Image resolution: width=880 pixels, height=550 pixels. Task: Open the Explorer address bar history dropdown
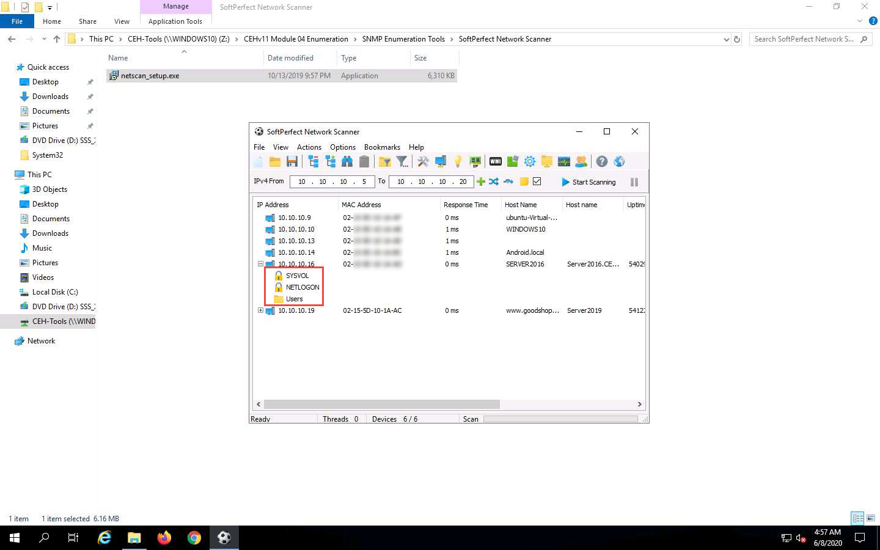726,39
